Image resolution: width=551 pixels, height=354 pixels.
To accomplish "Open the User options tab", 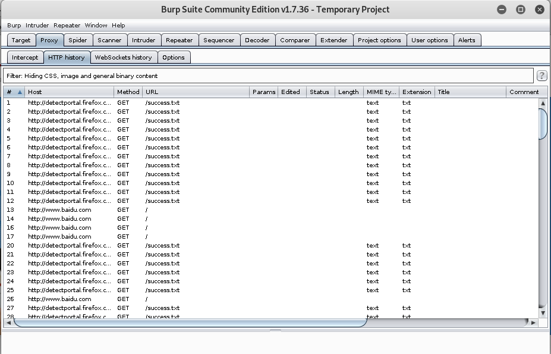I will click(x=429, y=40).
